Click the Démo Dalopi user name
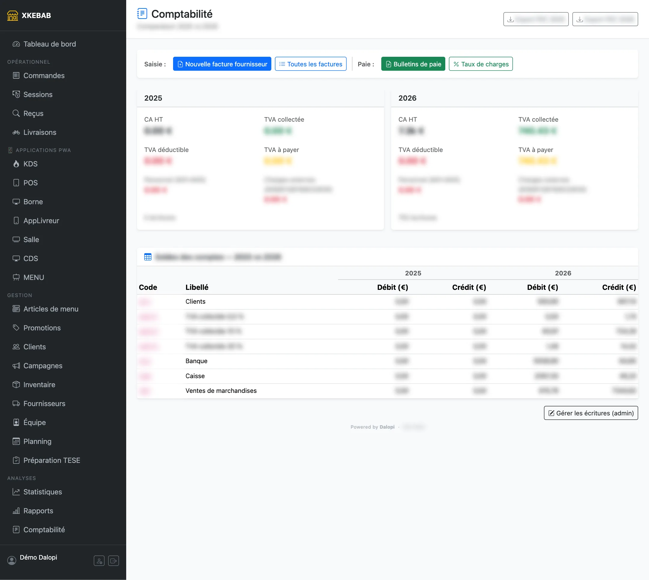Image resolution: width=649 pixels, height=580 pixels. [x=38, y=557]
